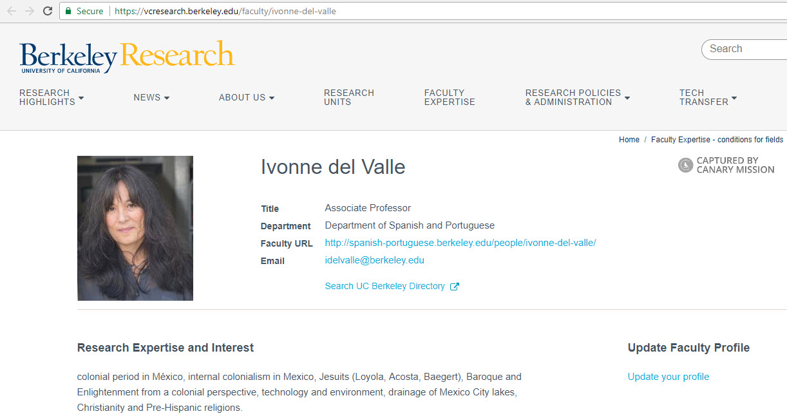Click the browser back arrow
Screen dimensions: 787x416
pyautogui.click(x=12, y=11)
